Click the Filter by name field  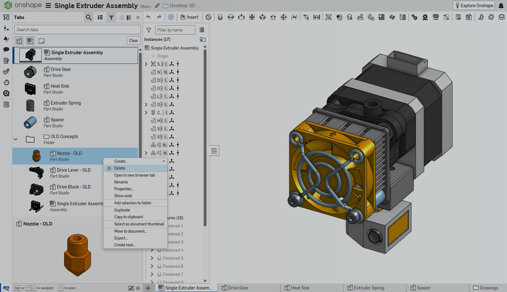pos(175,30)
